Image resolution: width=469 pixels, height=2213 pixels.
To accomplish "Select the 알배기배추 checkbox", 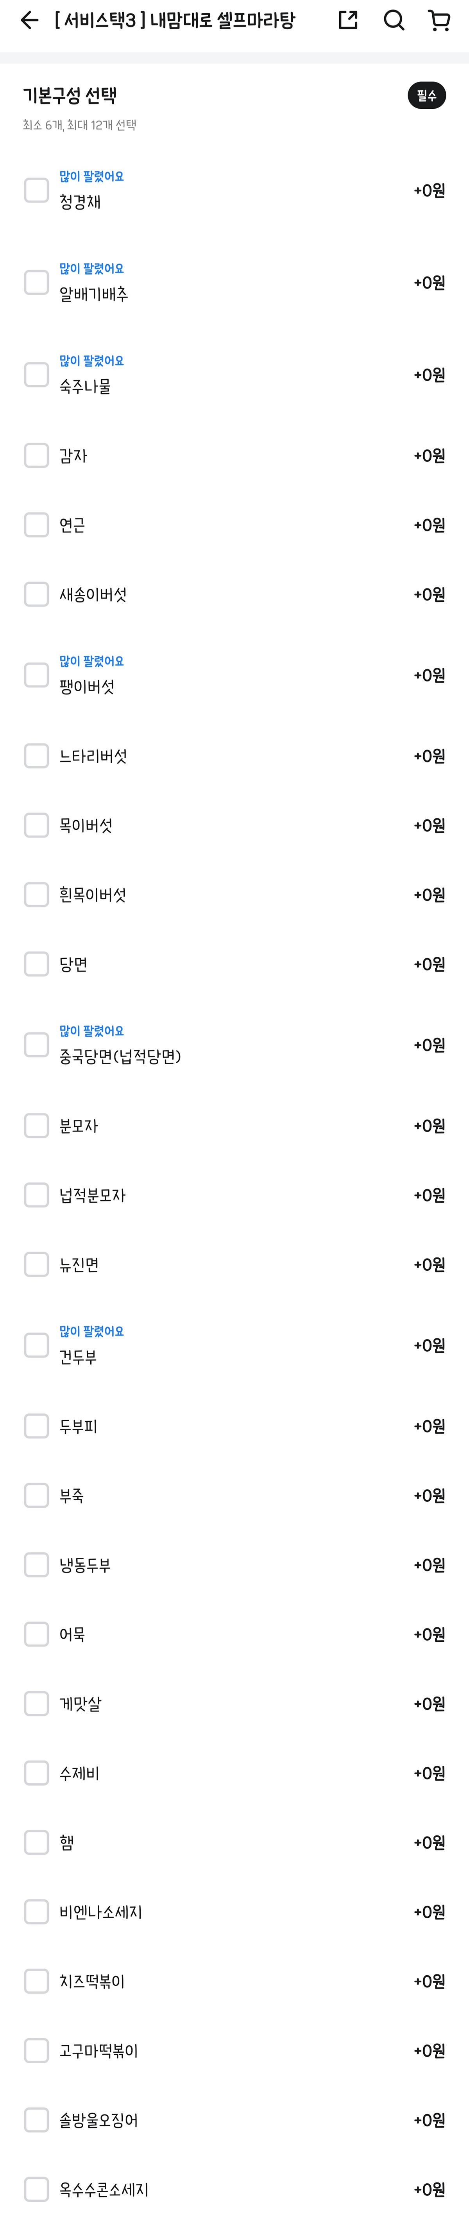I will pos(36,283).
